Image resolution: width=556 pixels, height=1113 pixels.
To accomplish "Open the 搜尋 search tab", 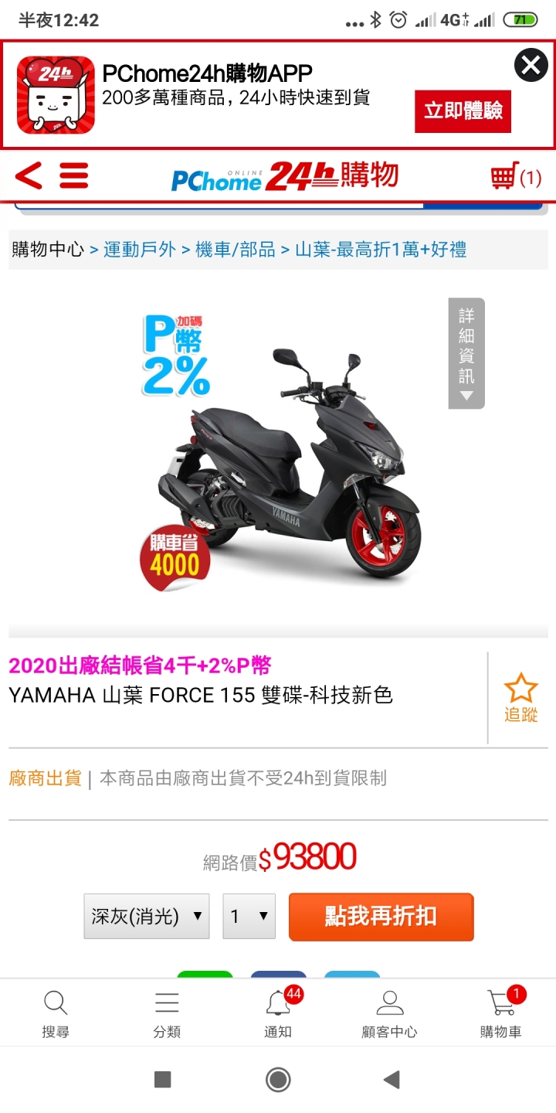I will 56,1013.
